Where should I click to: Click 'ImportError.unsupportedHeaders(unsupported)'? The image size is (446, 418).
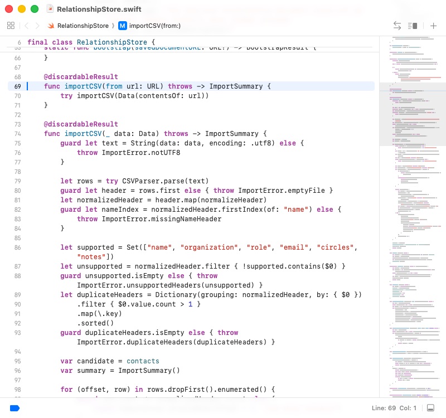click(x=165, y=285)
